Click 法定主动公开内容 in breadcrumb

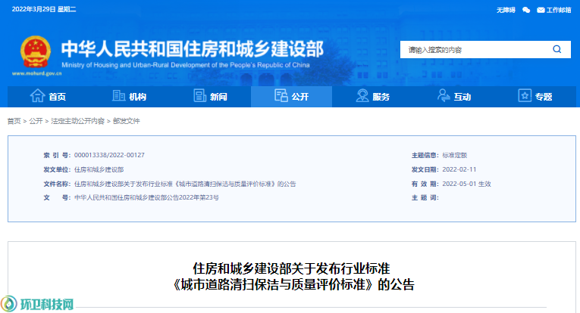pyautogui.click(x=77, y=121)
